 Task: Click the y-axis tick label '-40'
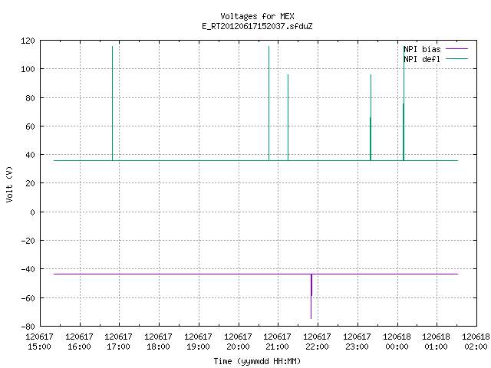28,269
